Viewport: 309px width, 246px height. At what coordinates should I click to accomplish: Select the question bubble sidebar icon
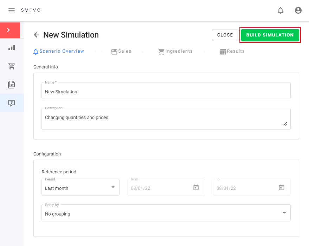(12, 103)
